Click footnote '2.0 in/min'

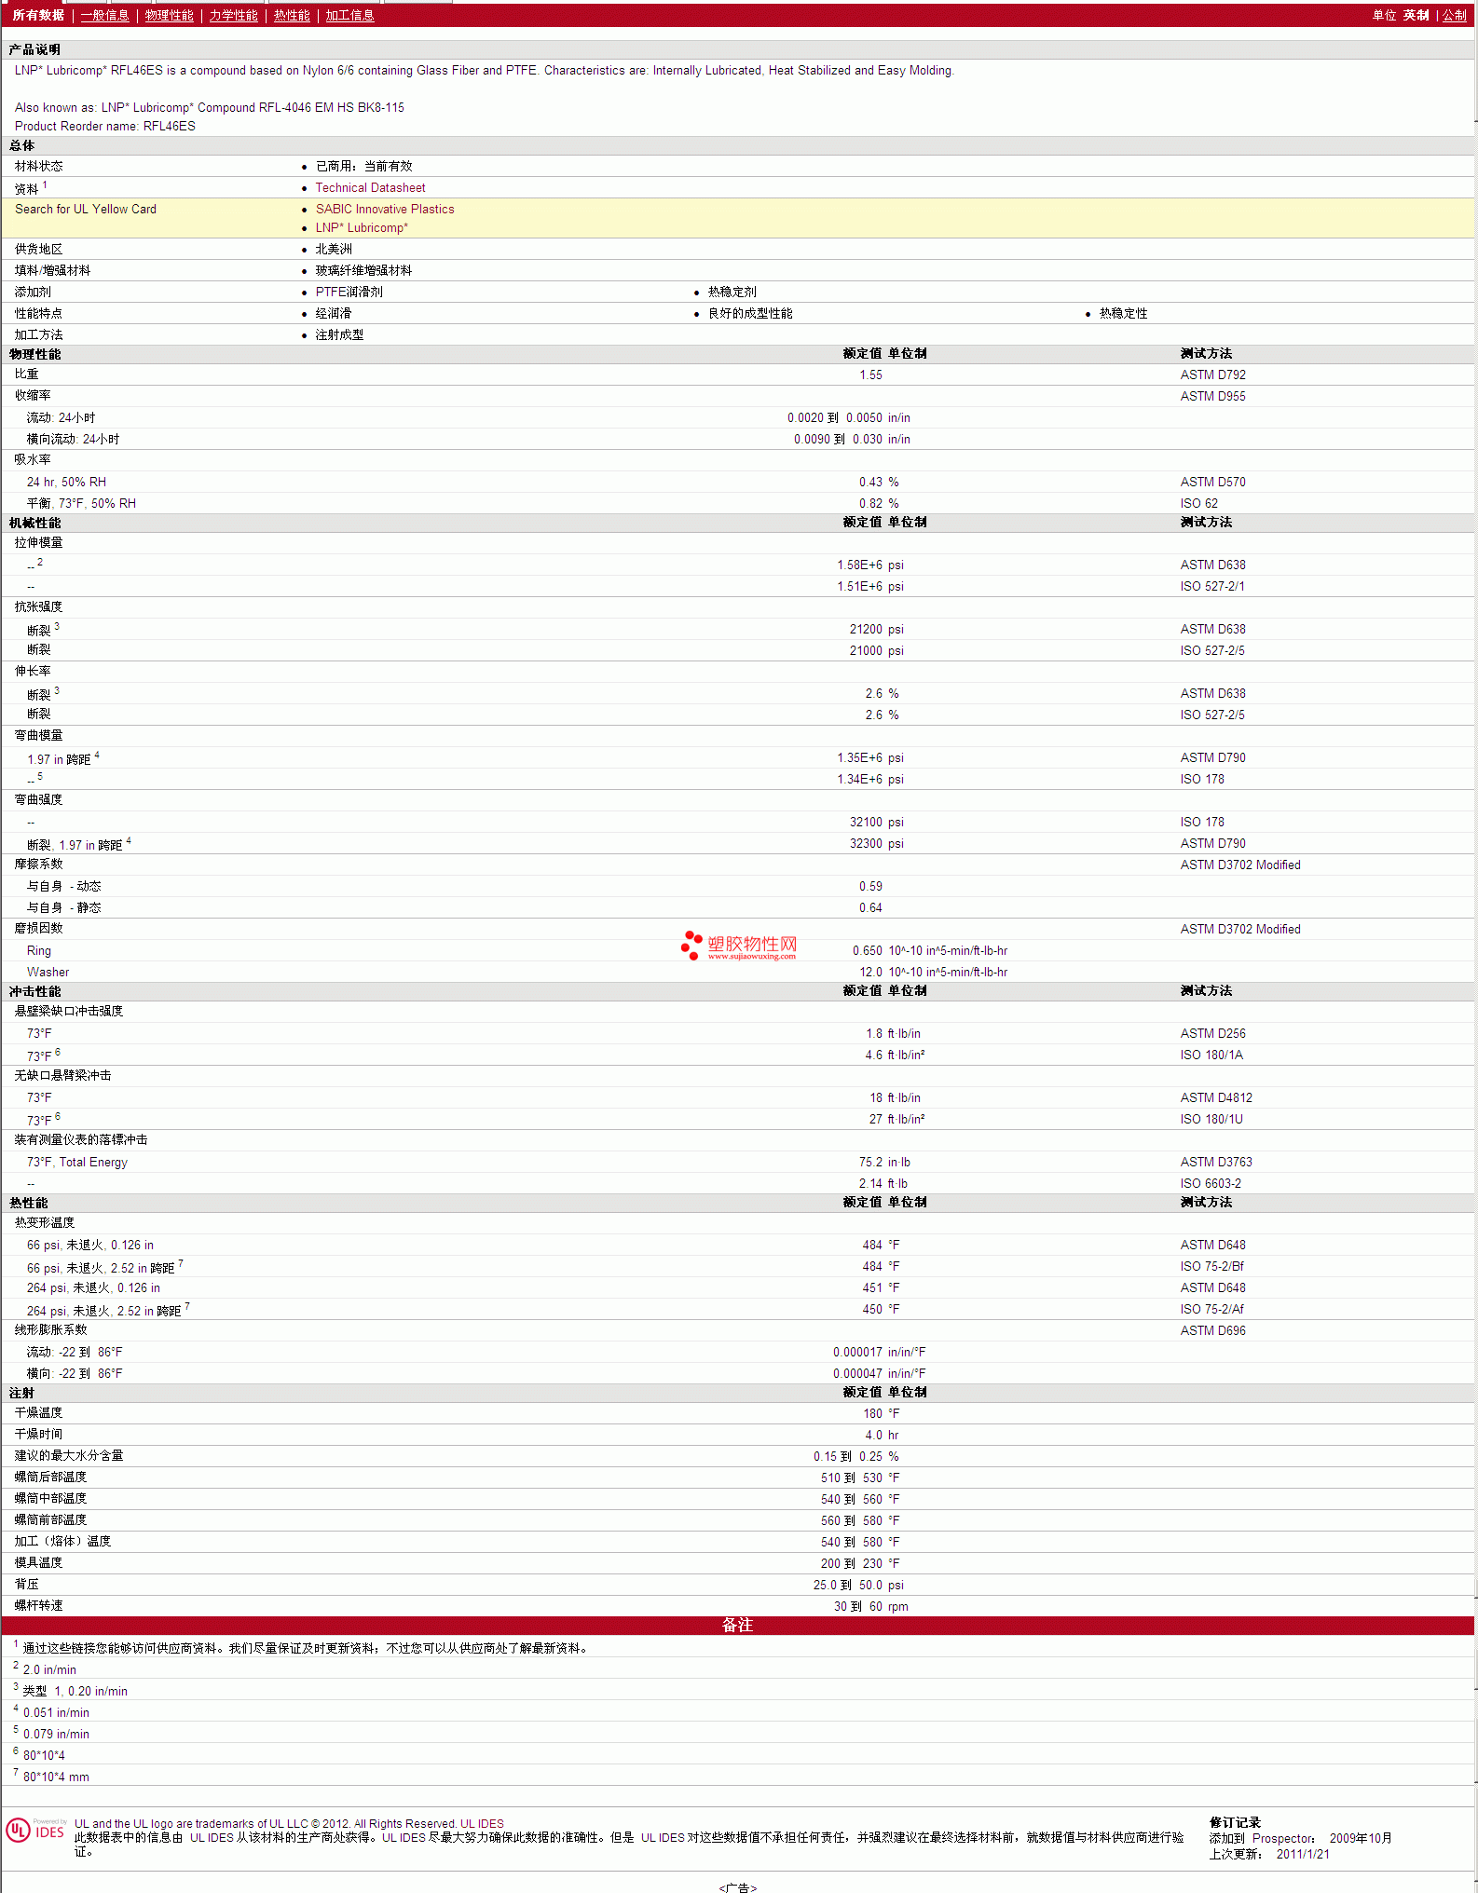tap(49, 1669)
